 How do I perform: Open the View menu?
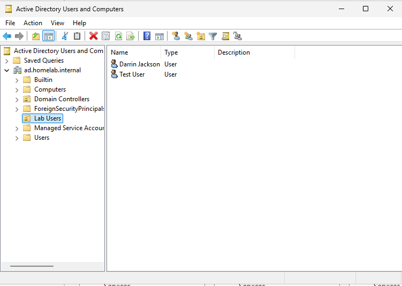57,23
